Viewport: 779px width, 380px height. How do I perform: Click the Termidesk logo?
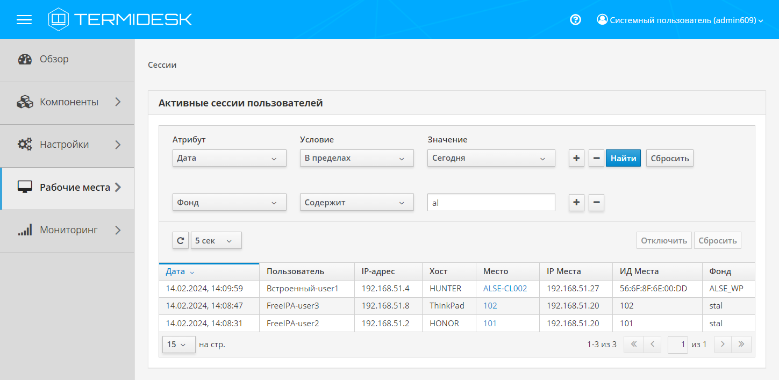pos(120,20)
